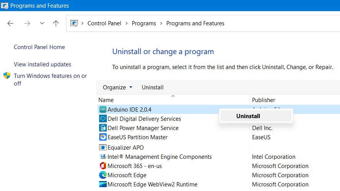
Task: Select the Arduino IDE 2.0.4 entry
Action: (129, 110)
